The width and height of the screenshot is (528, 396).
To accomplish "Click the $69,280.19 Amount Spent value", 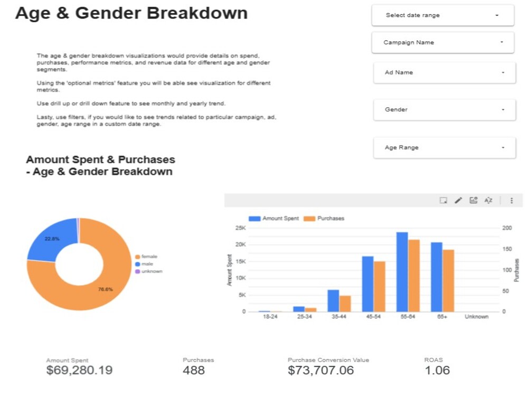I will (80, 371).
